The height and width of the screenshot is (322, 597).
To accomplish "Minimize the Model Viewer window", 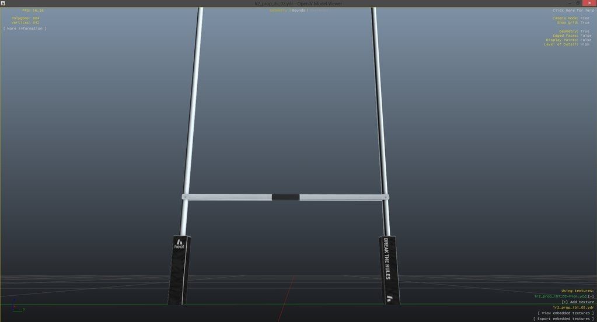I will click(x=570, y=3).
